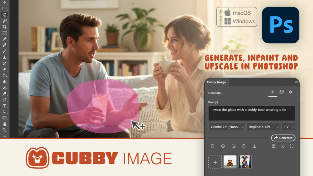Add a reference image with plus box
The image size is (313, 176).
point(215,162)
